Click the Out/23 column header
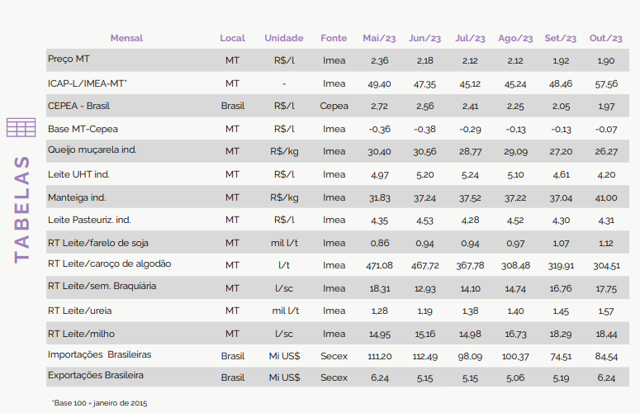 (x=605, y=38)
